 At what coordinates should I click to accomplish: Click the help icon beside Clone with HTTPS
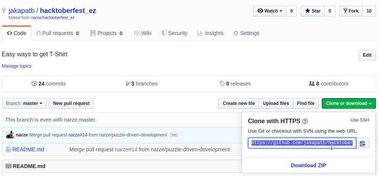tap(305, 122)
